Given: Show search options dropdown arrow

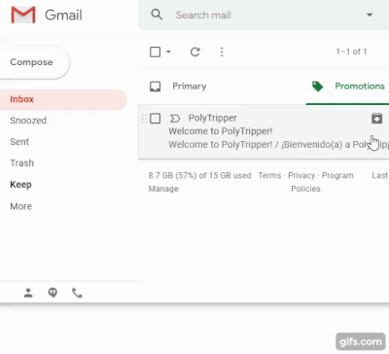Looking at the screenshot, I should coord(370,15).
